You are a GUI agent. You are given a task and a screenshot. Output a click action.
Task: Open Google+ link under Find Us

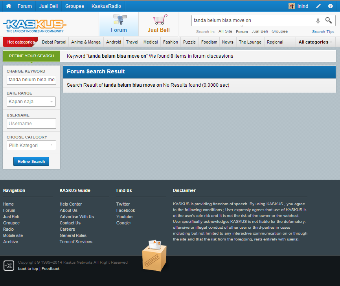click(124, 223)
